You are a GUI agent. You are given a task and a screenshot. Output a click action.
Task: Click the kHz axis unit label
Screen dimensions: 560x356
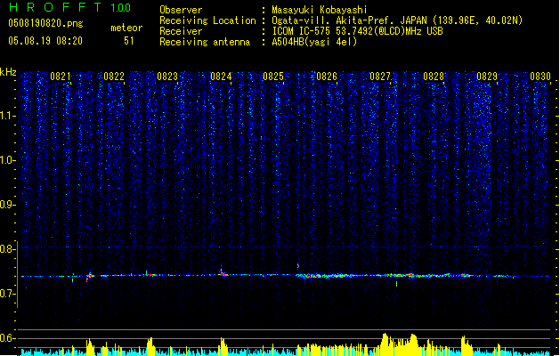(8, 72)
